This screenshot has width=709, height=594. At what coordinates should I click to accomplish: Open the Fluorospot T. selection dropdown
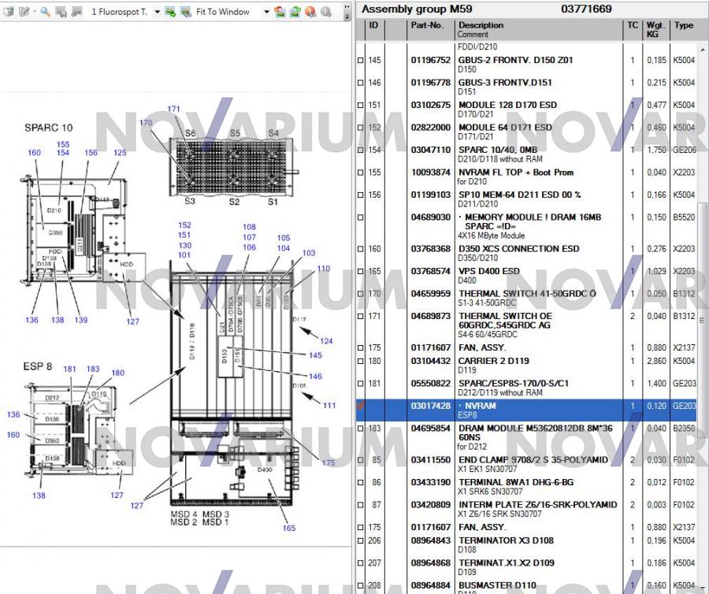click(157, 12)
